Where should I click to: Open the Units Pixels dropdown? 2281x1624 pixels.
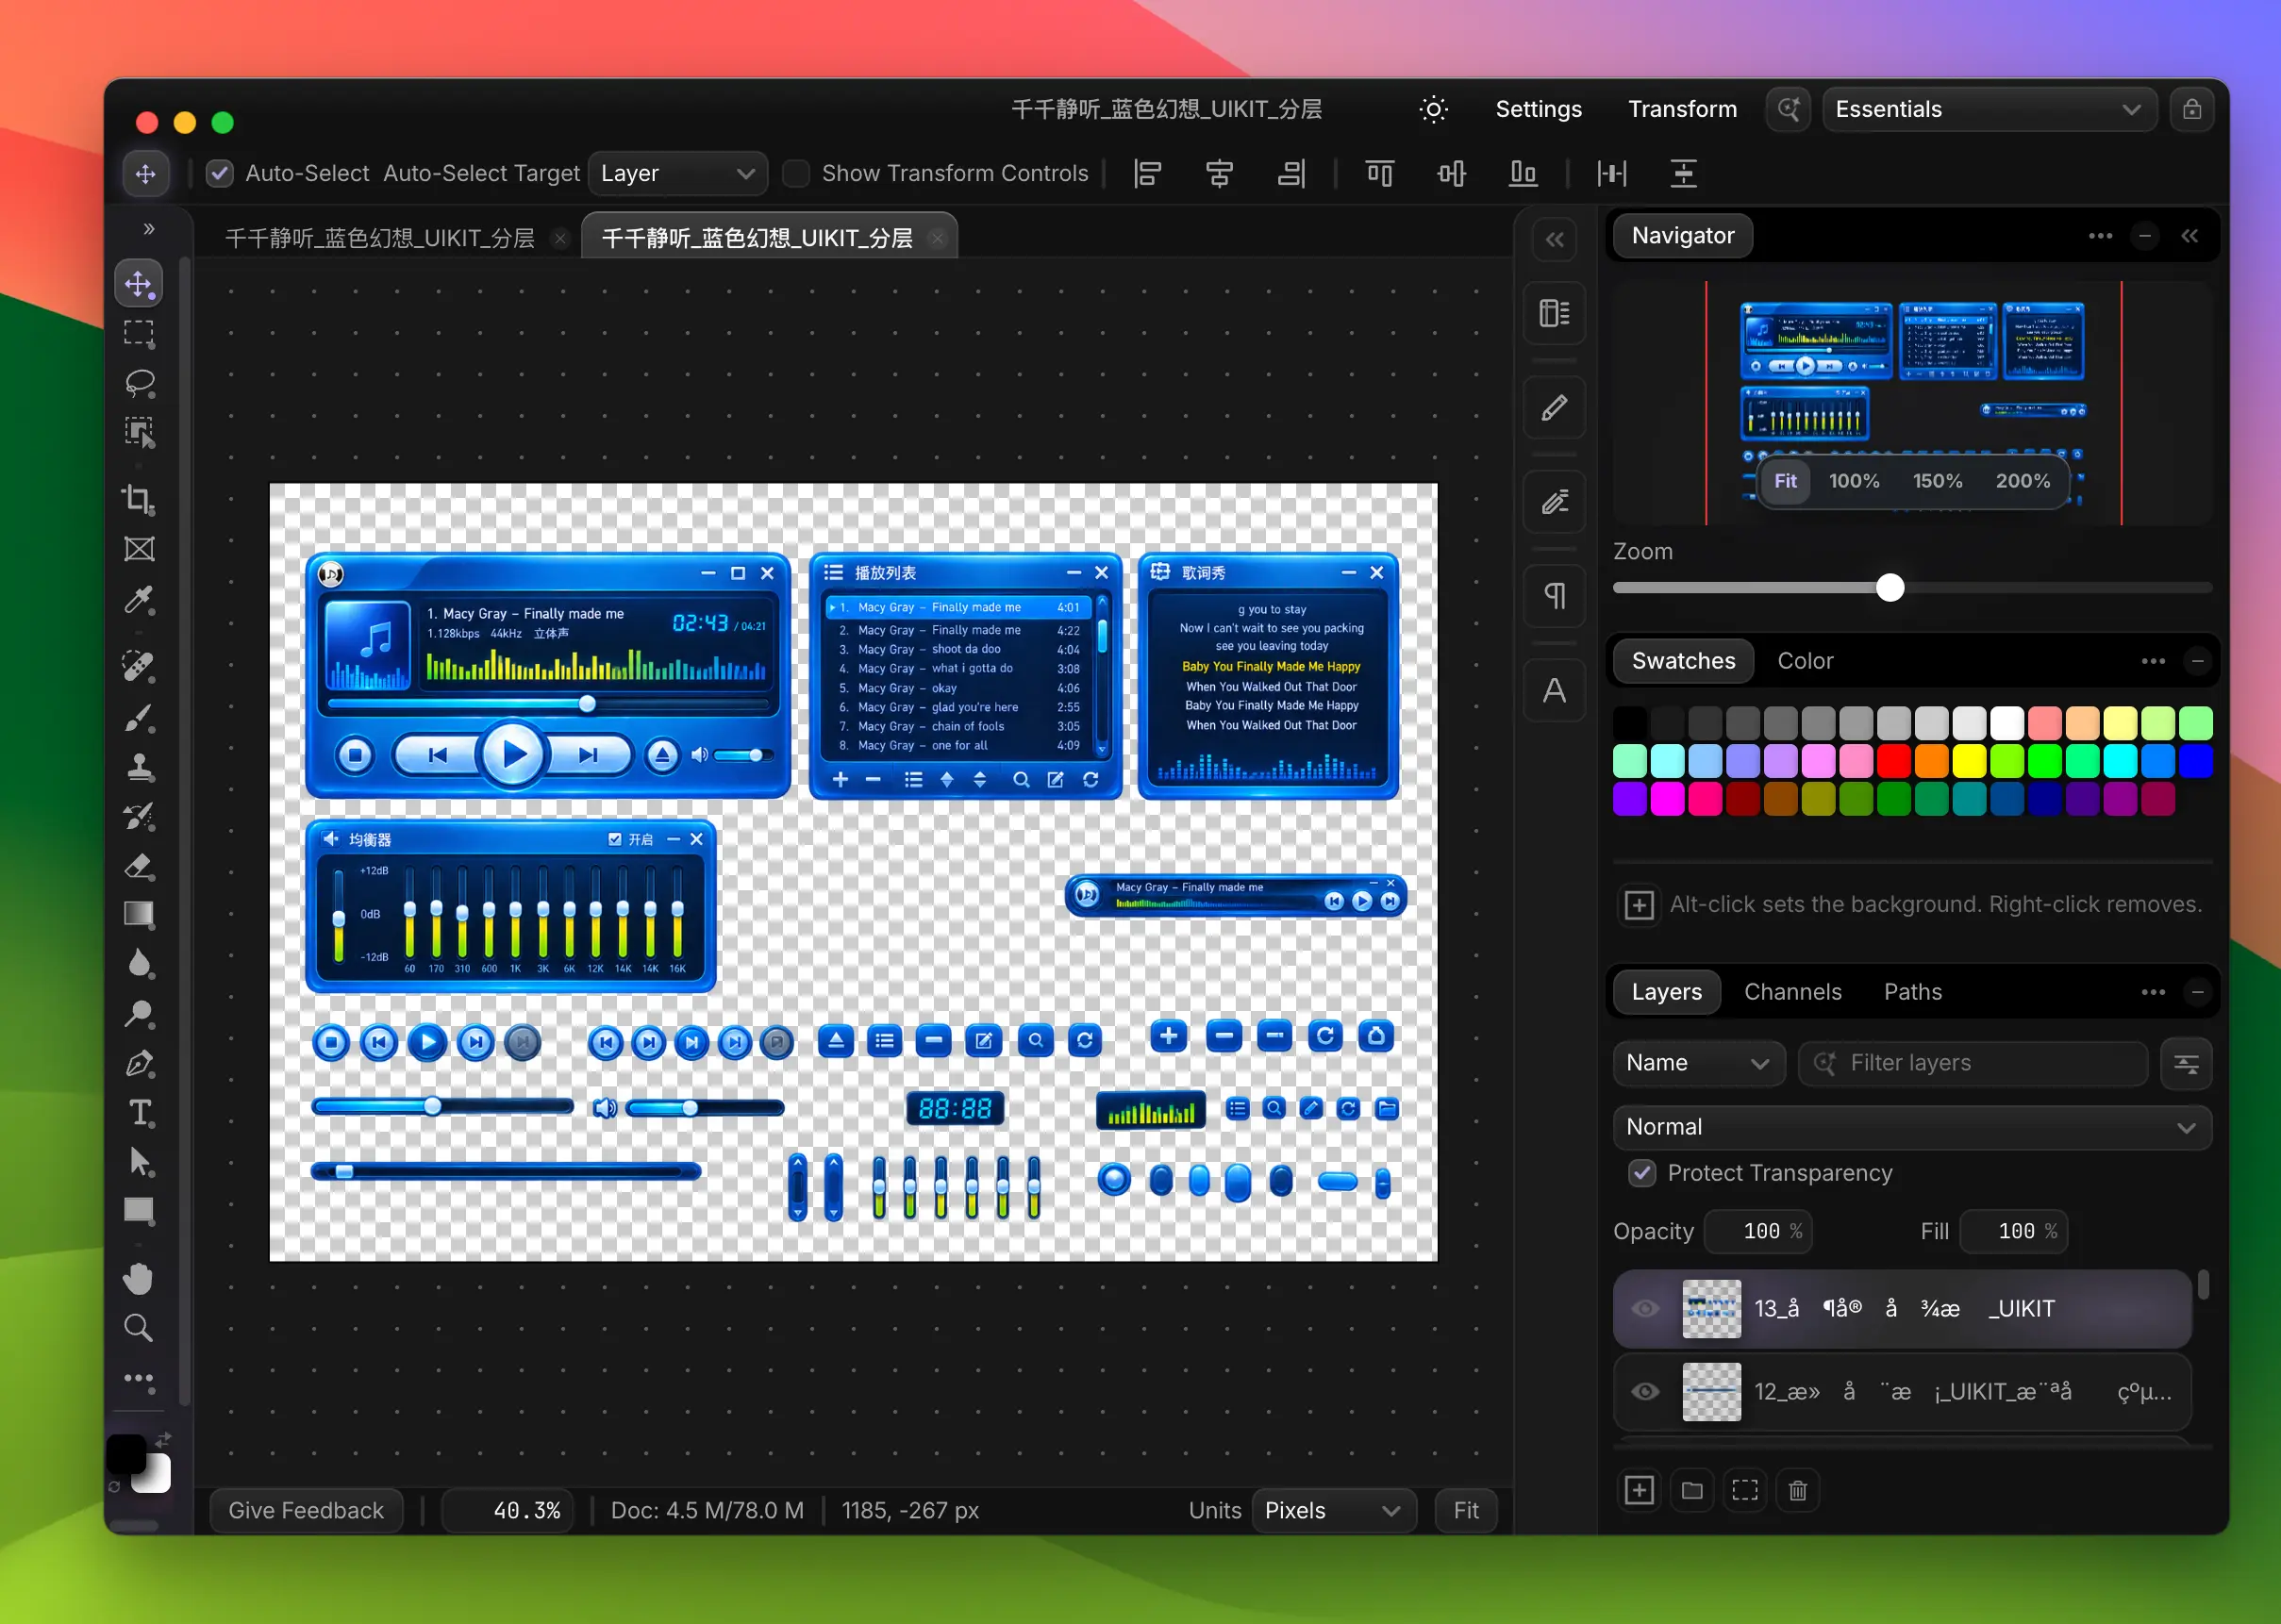(x=1333, y=1510)
